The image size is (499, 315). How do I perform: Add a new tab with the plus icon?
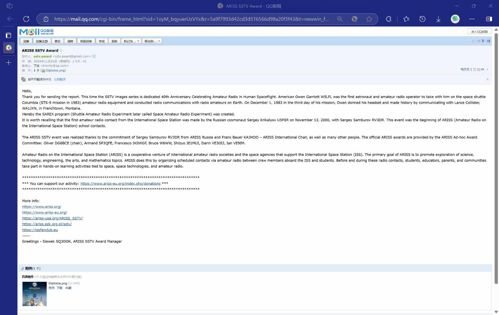coord(9,62)
